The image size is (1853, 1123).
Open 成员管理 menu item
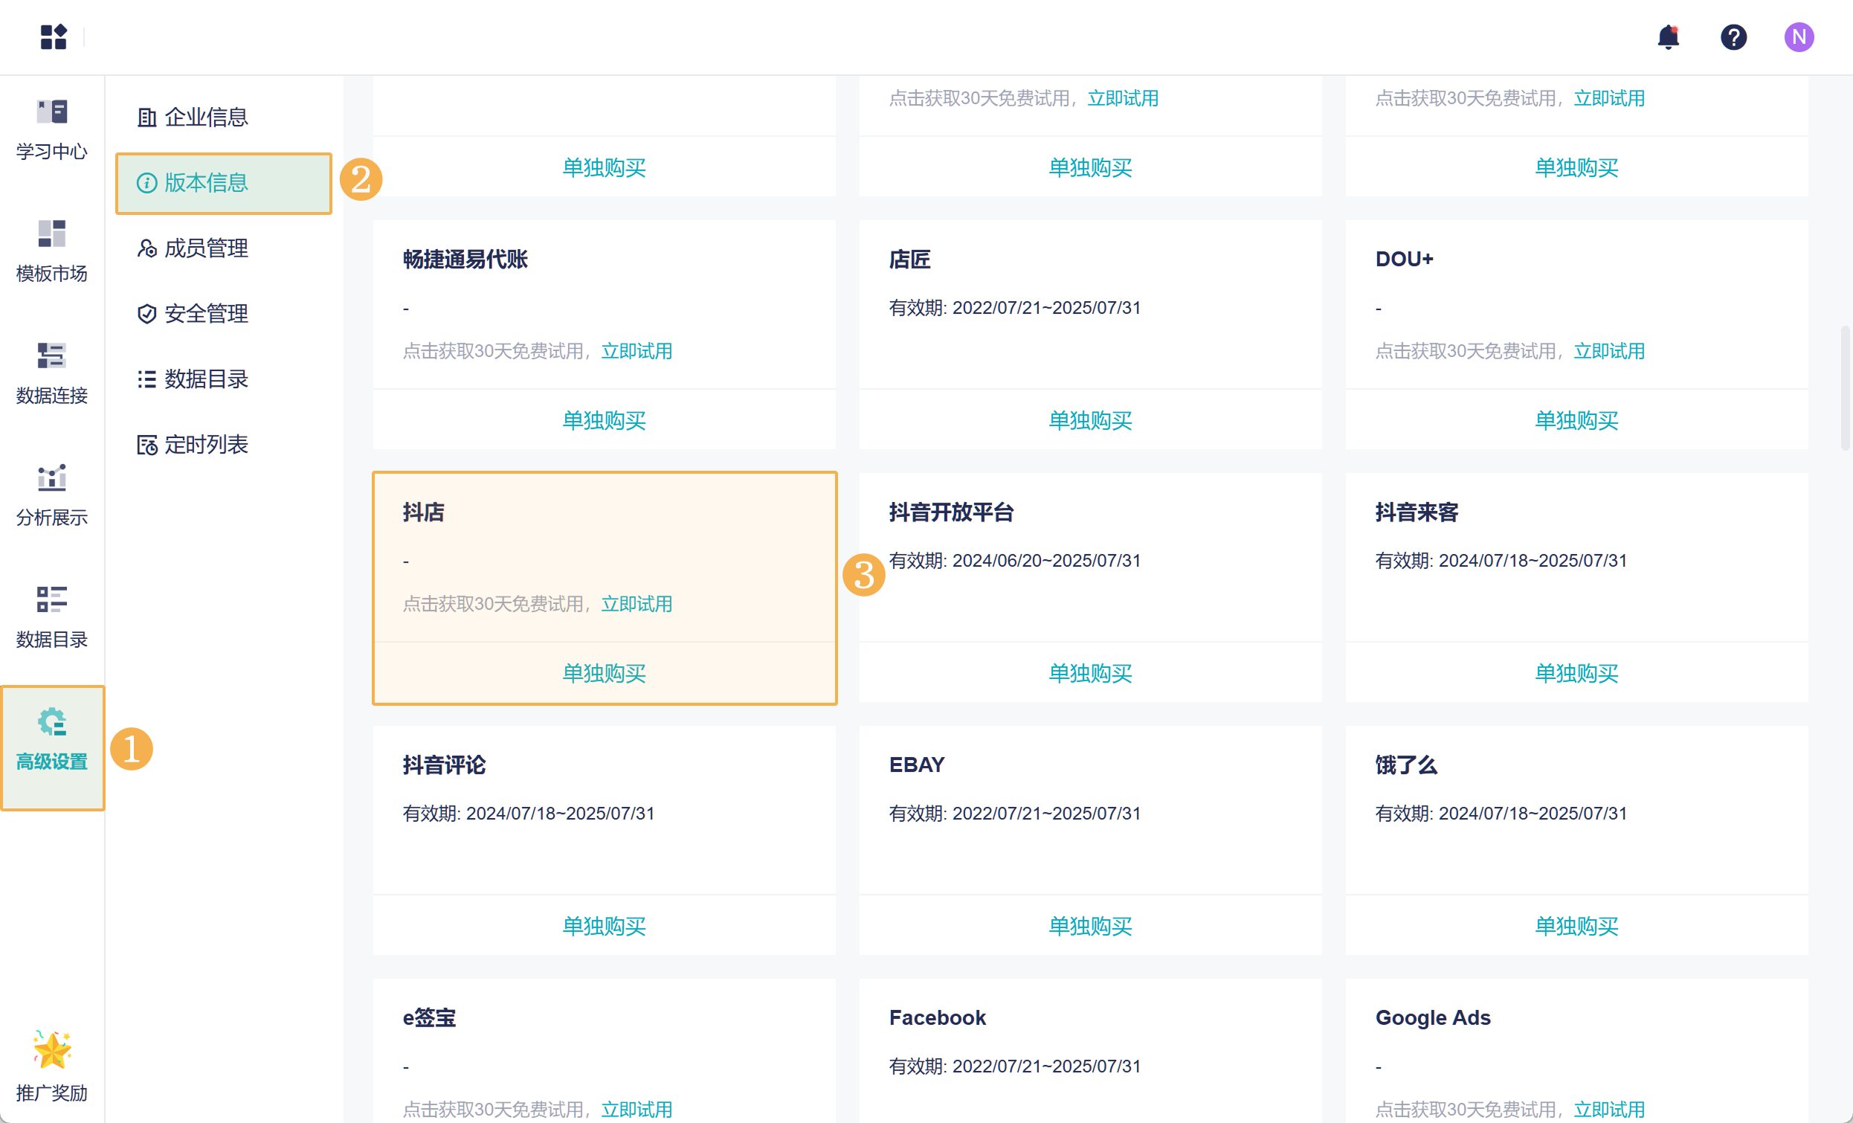click(205, 248)
